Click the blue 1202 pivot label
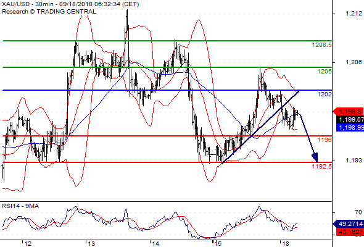The width and height of the screenshot is (364, 247). tap(325, 94)
